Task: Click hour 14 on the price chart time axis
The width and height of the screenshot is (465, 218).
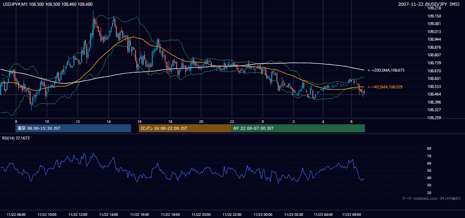Action: pos(109,121)
